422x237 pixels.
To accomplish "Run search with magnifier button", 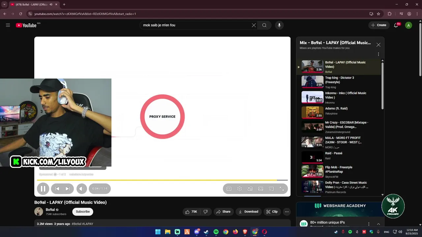I will click(264, 25).
